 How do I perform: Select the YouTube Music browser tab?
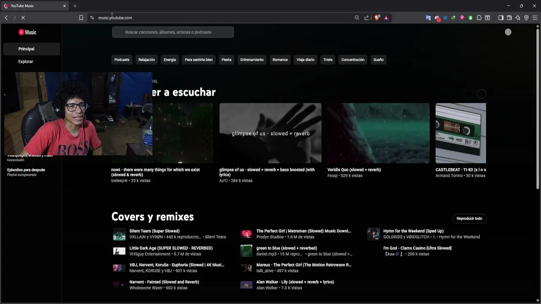[35, 6]
